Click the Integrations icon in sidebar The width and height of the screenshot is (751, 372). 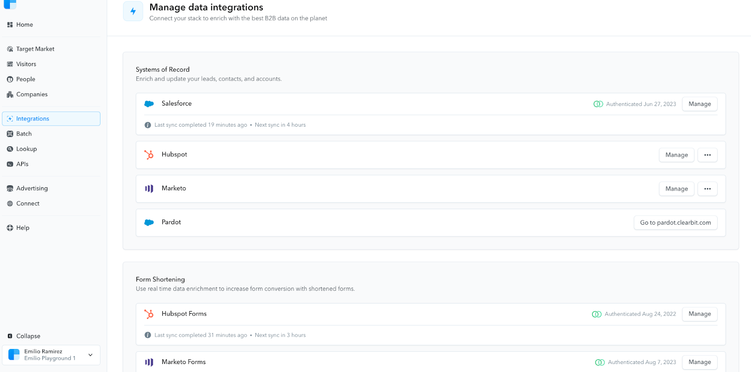pos(10,119)
